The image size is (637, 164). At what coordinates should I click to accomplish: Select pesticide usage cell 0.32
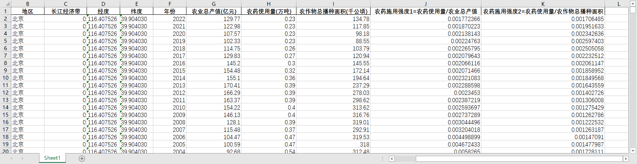[x=269, y=70]
